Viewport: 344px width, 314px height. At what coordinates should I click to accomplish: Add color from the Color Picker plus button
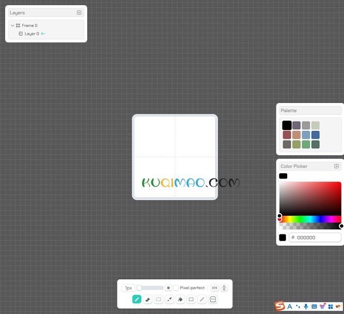pos(337,166)
